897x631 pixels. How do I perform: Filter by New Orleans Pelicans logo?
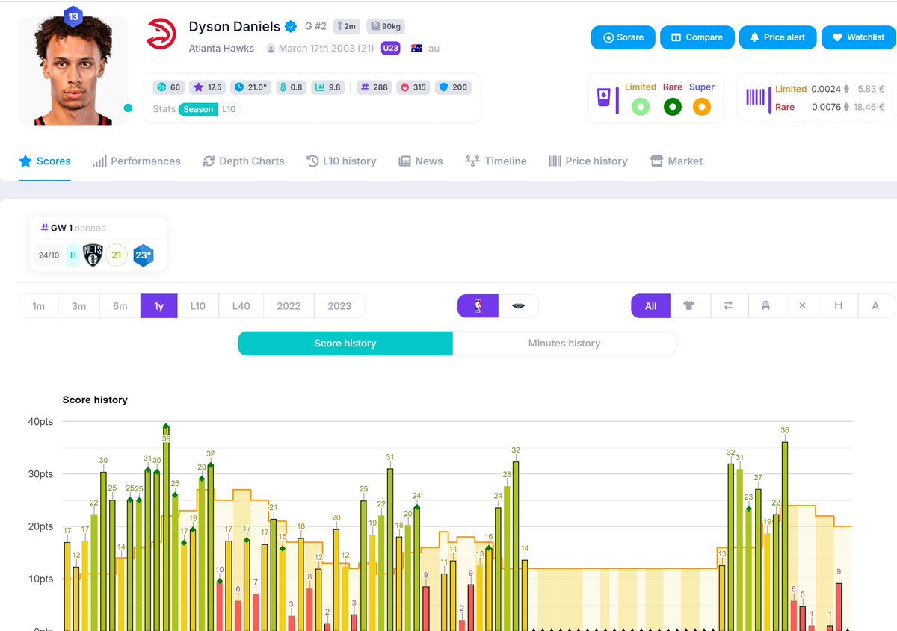point(518,306)
